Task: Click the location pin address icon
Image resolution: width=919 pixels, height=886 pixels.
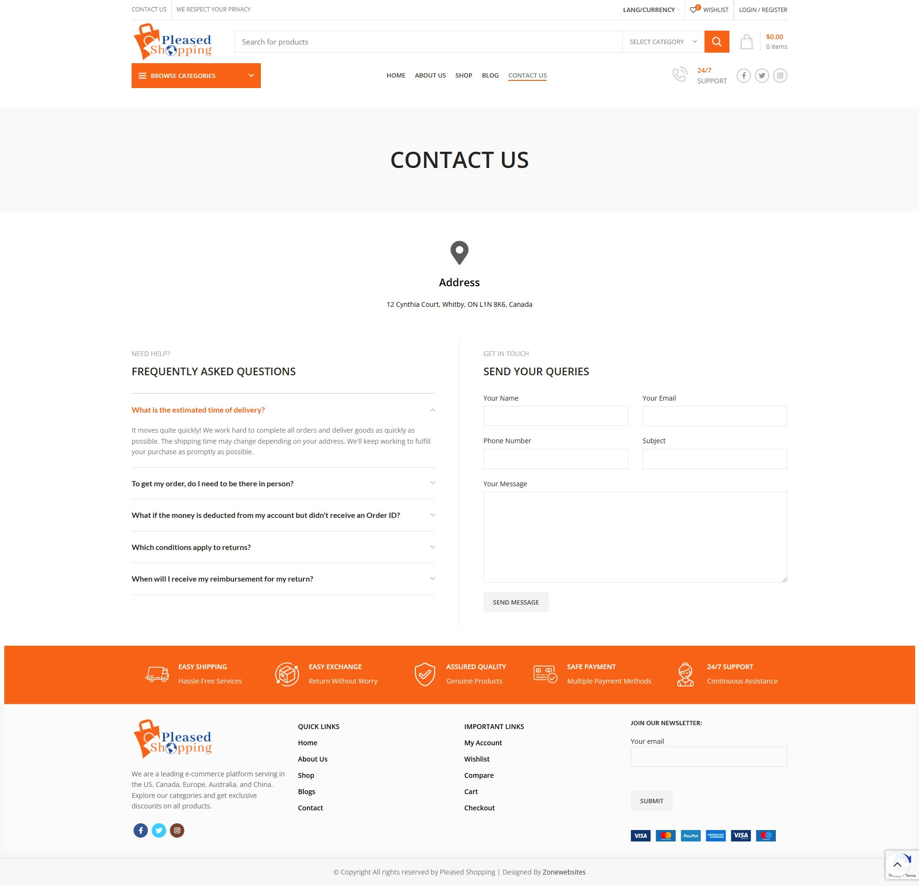Action: click(x=459, y=254)
